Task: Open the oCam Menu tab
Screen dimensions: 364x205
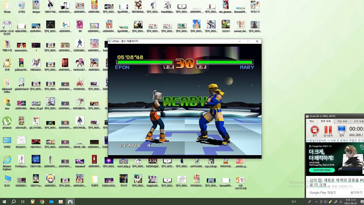Action: pyautogui.click(x=312, y=121)
